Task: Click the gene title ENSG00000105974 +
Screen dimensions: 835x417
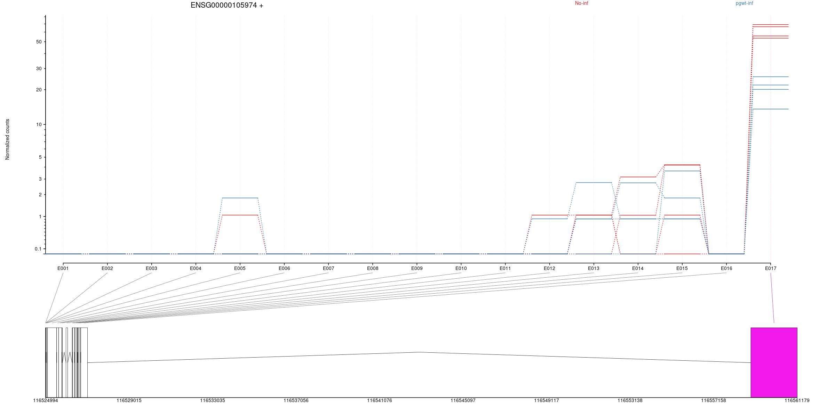Action: [227, 5]
